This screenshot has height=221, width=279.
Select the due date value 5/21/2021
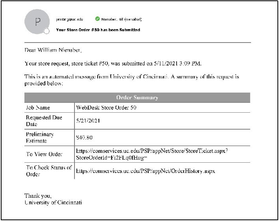88,121
